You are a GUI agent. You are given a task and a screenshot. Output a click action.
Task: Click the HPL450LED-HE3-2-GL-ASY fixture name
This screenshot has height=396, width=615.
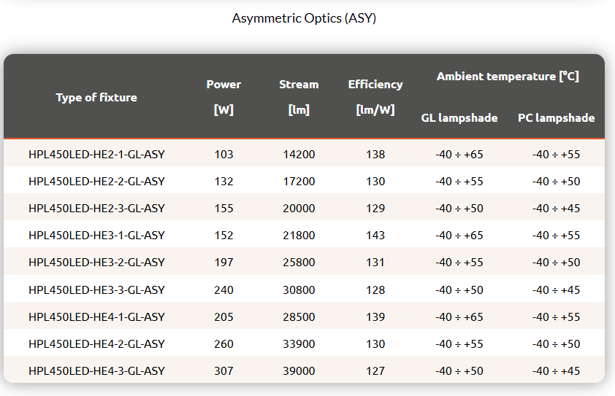96,263
